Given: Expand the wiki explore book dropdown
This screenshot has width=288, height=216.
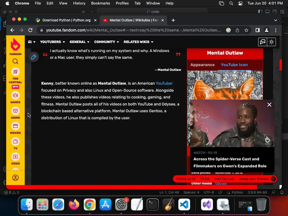Looking at the screenshot, I should [x=31, y=42].
